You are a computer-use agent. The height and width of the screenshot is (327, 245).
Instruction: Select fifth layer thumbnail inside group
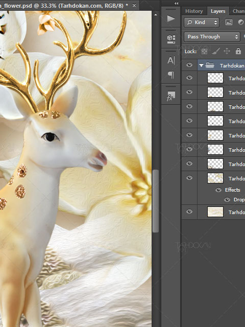click(x=215, y=135)
